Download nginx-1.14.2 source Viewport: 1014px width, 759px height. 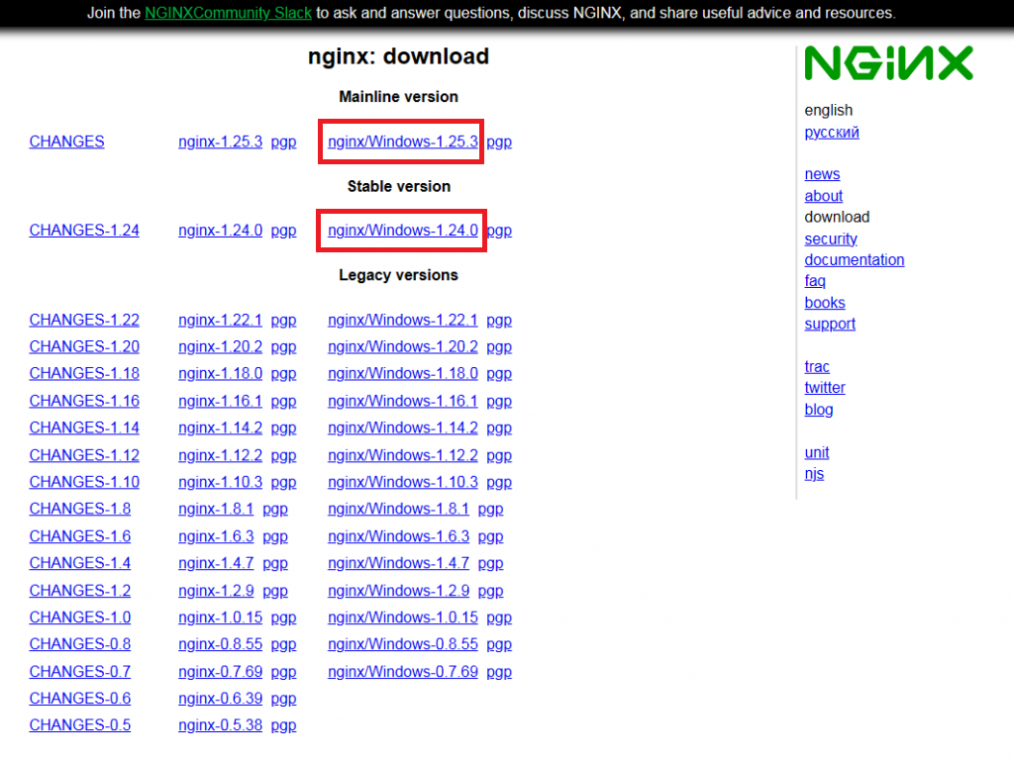click(x=221, y=427)
